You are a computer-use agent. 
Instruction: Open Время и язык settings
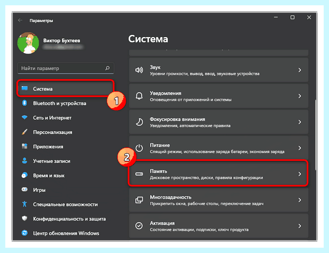pyautogui.click(x=49, y=176)
